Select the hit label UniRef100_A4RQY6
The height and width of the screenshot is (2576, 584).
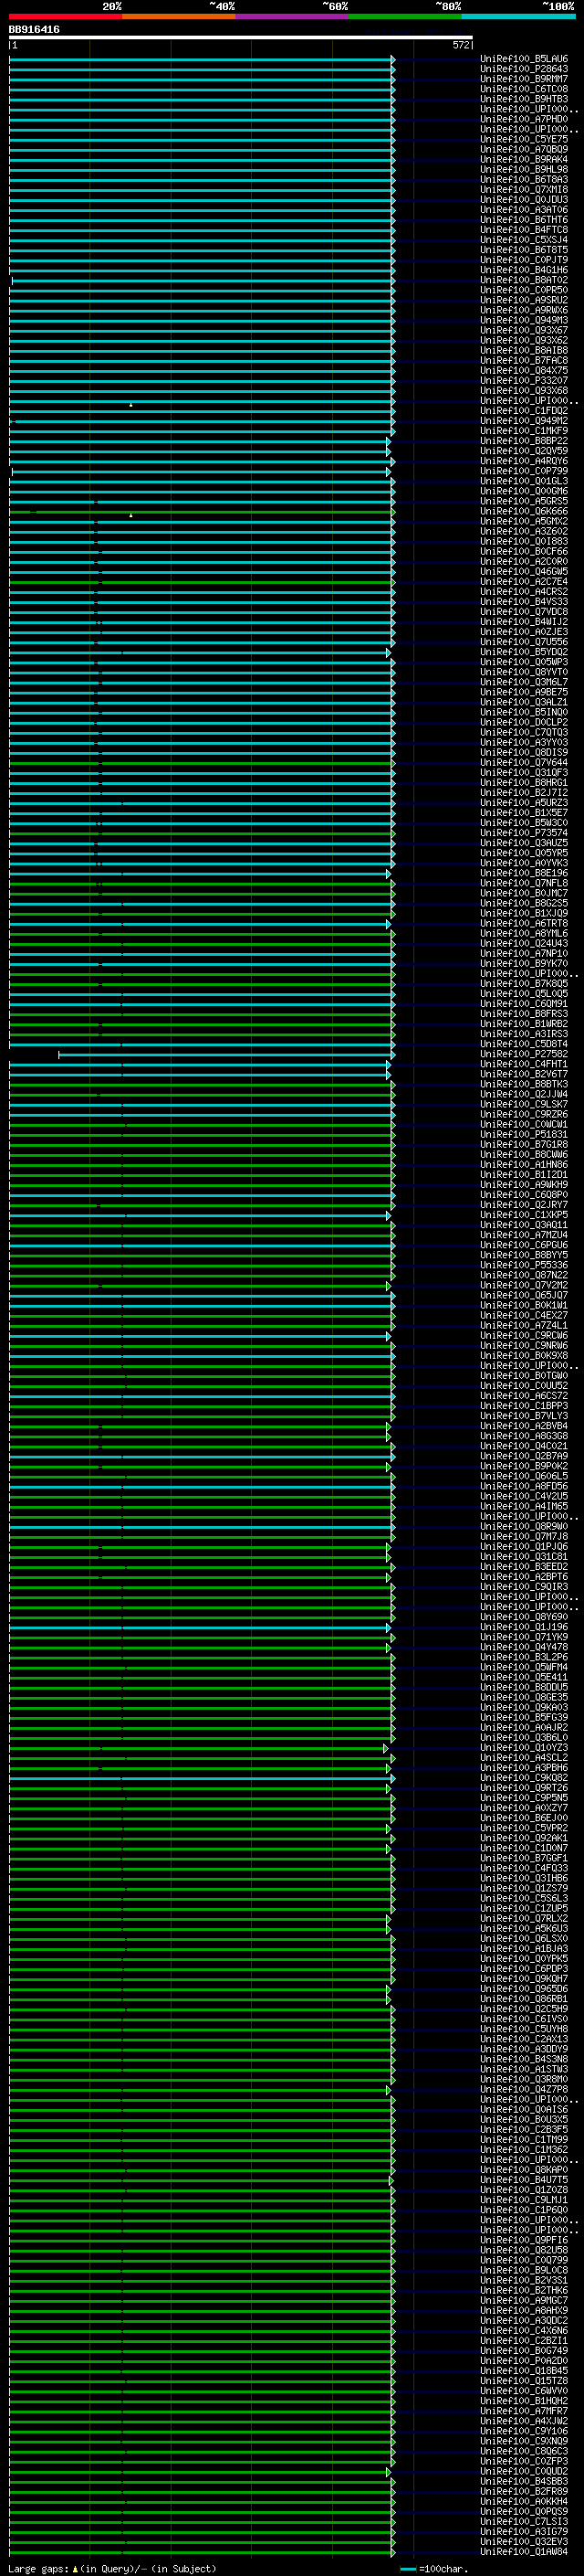(524, 461)
